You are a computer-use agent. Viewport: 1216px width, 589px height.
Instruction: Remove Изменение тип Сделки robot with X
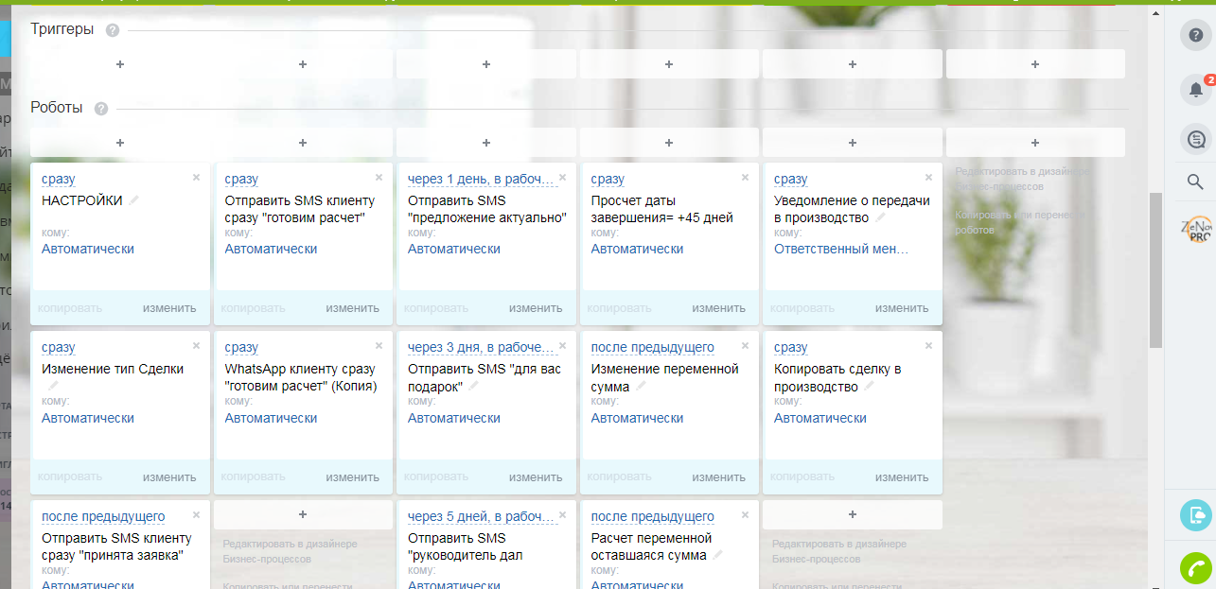click(196, 346)
